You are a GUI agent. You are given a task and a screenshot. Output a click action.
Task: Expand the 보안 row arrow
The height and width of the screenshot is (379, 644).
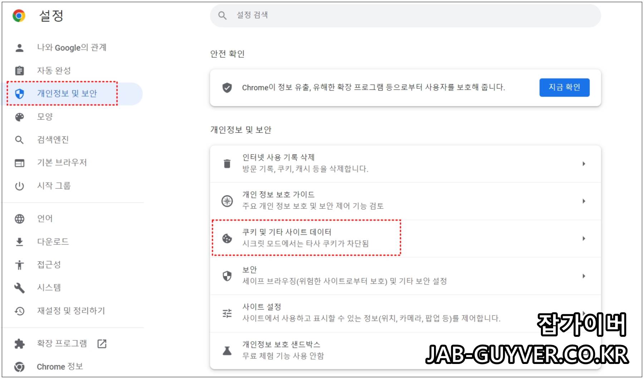pyautogui.click(x=584, y=276)
